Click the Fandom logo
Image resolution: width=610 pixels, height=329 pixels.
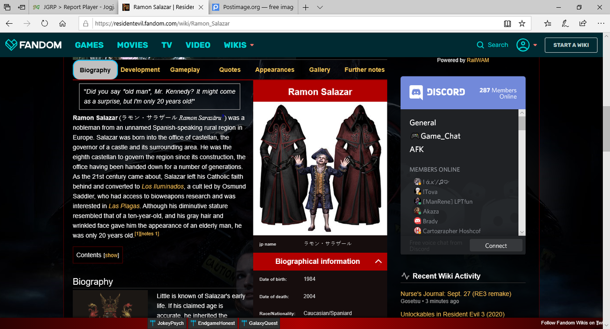[x=33, y=45]
